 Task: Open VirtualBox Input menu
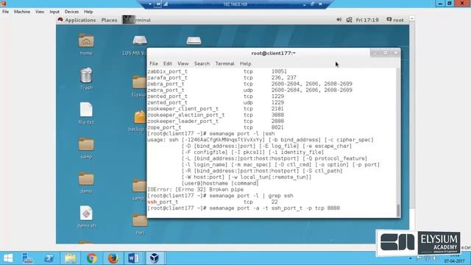(54, 12)
